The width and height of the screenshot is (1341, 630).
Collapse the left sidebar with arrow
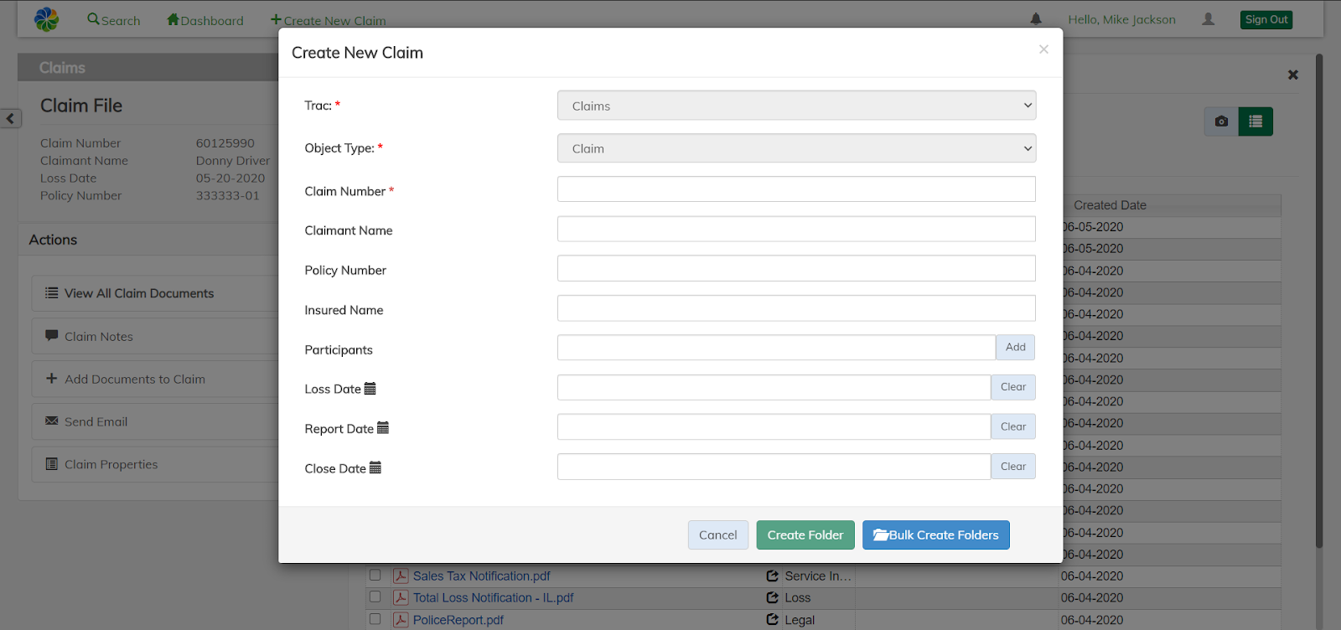point(11,118)
